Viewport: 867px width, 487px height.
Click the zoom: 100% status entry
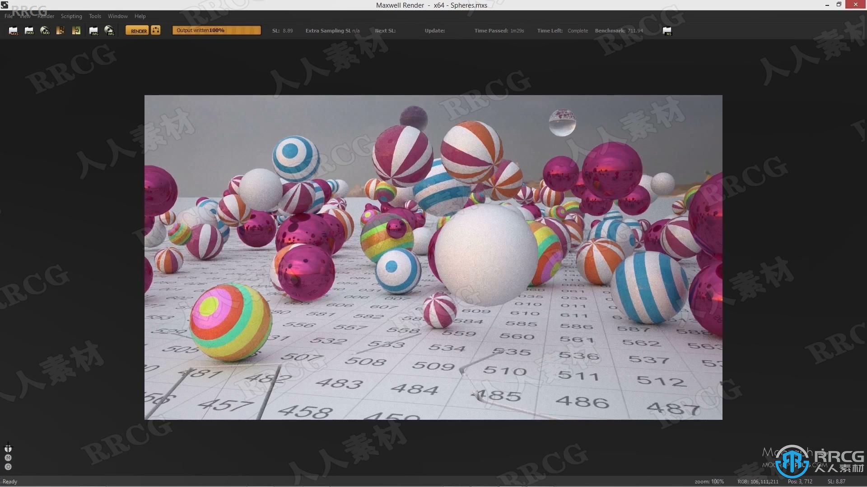pos(709,482)
